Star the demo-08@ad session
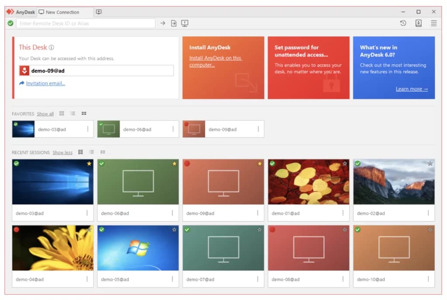 pos(345,229)
